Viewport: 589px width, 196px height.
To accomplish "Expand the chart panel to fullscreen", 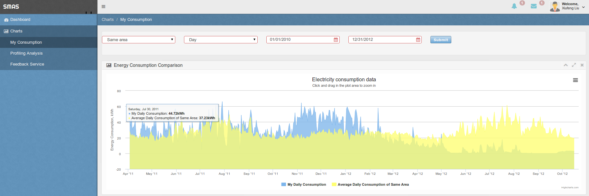I will [x=574, y=65].
